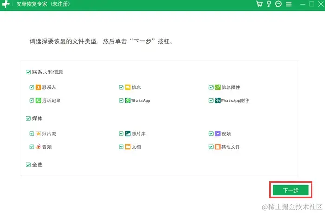
Task: Click the 视频 video icon
Action: point(217,133)
